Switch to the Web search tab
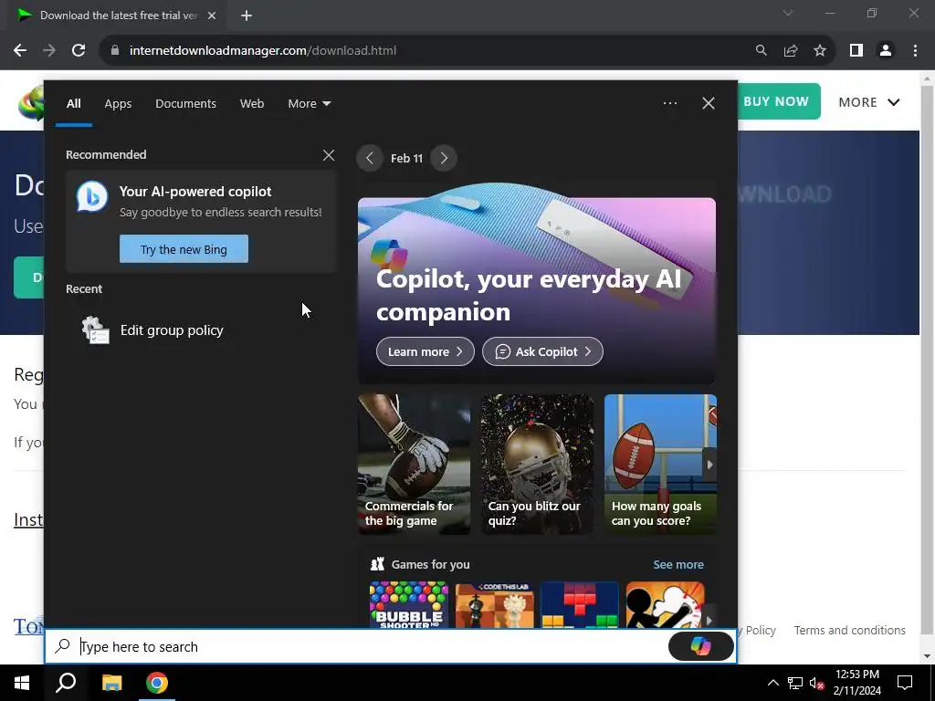Image resolution: width=935 pixels, height=701 pixels. (x=252, y=104)
